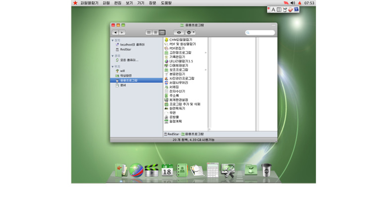Image resolution: width=387 pixels, height=203 pixels.
Task: Expand 보조프로그람 folder arrow
Action: [205, 69]
